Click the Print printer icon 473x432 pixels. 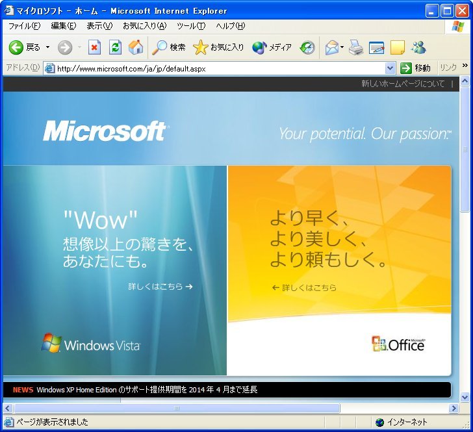pos(356,47)
